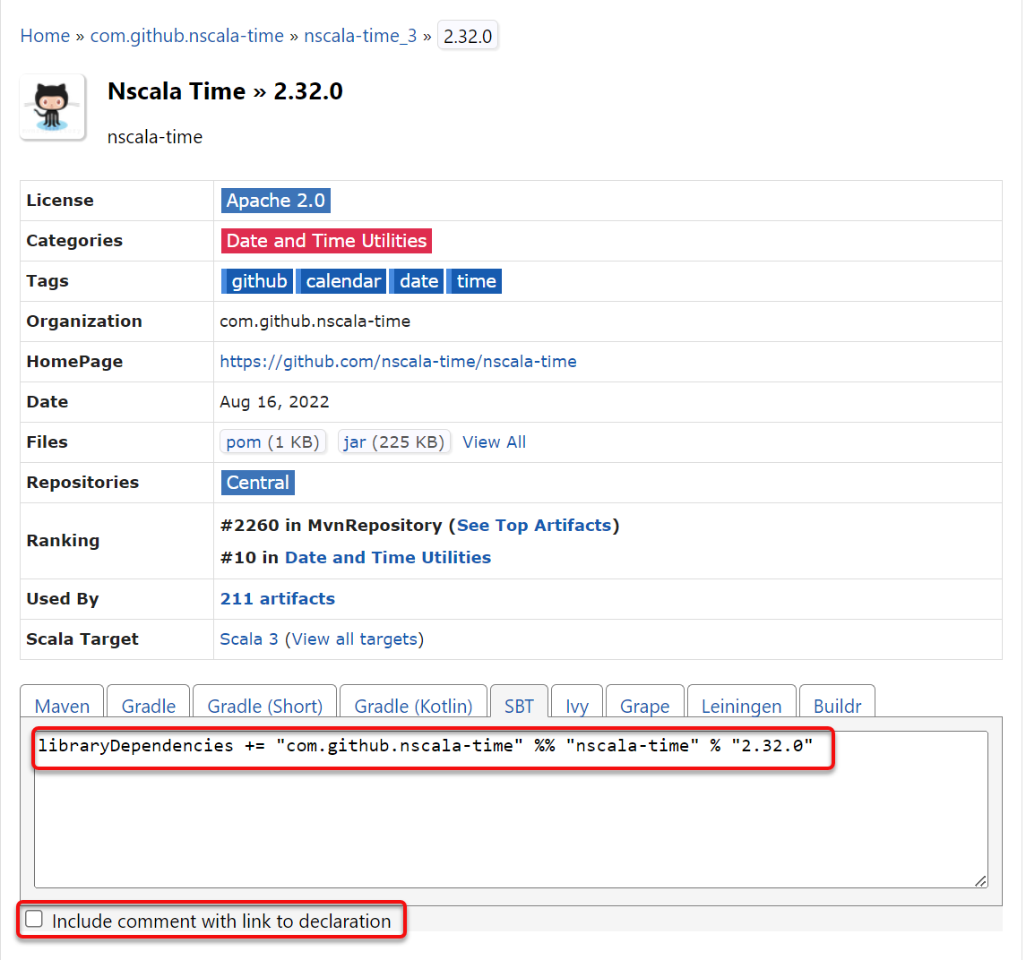Click the text area resize handle
The width and height of the screenshot is (1026, 960).
coord(980,881)
